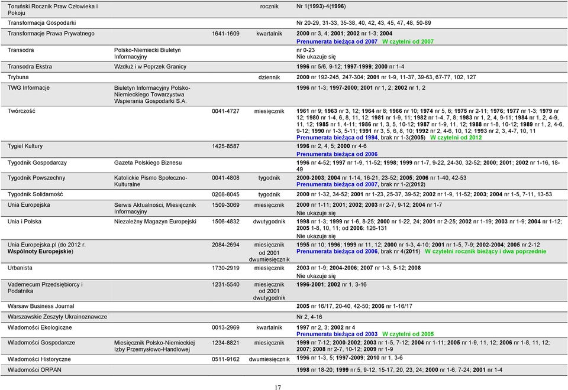Click ISSN 1506-4832
Screen dimensions: 568x390
(225, 222)
